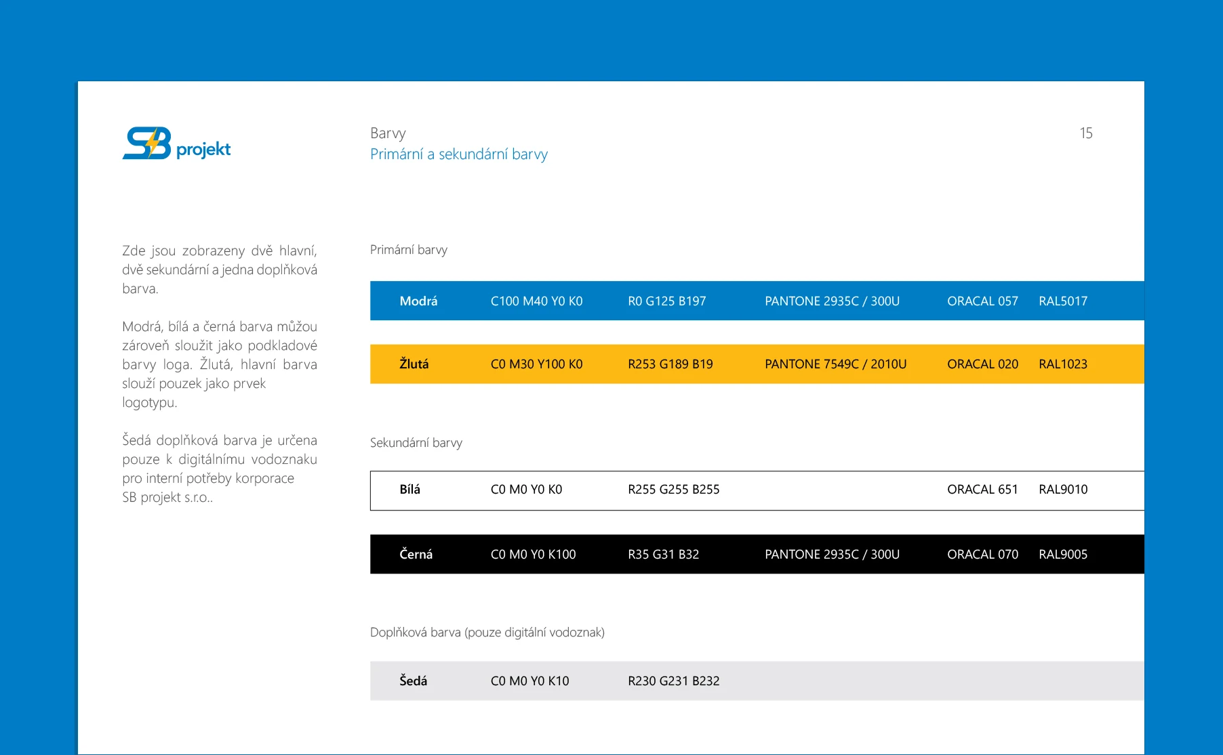Click the 'Bílá' color name
Image resolution: width=1223 pixels, height=755 pixels.
coord(409,489)
